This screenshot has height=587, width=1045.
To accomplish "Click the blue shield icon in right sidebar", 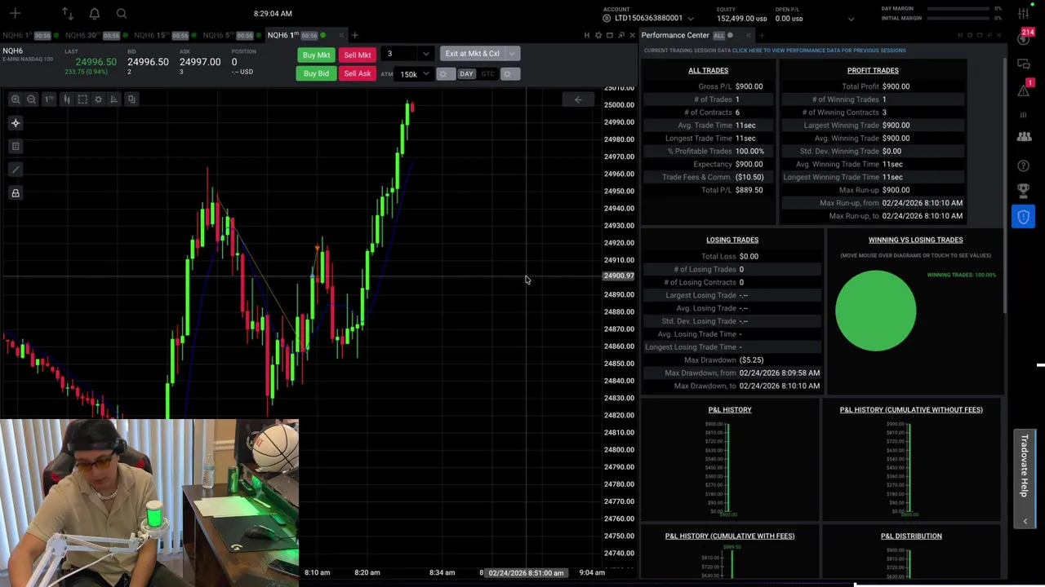I will (1024, 217).
